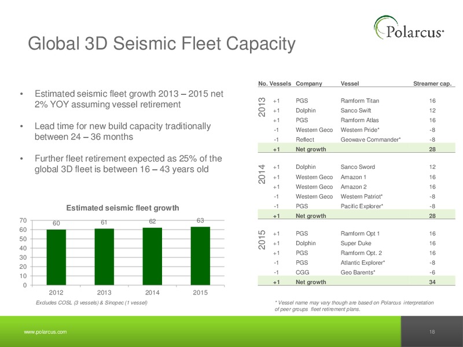Screen dimensions: 463x347
Task: Click the Net growth value 34
Action: pyautogui.click(x=432, y=282)
